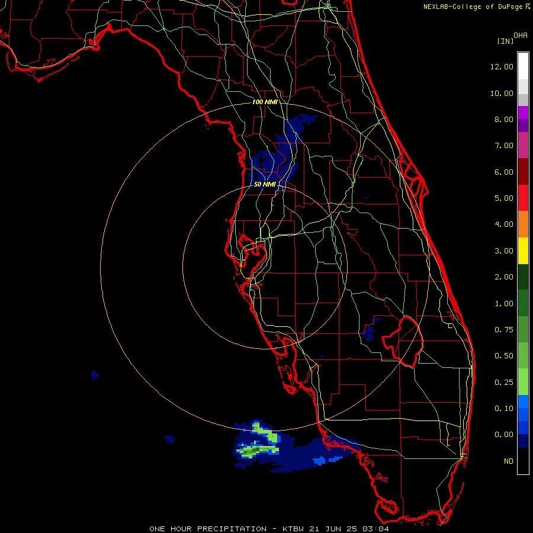Click the 7.00 legend value

(x=504, y=146)
